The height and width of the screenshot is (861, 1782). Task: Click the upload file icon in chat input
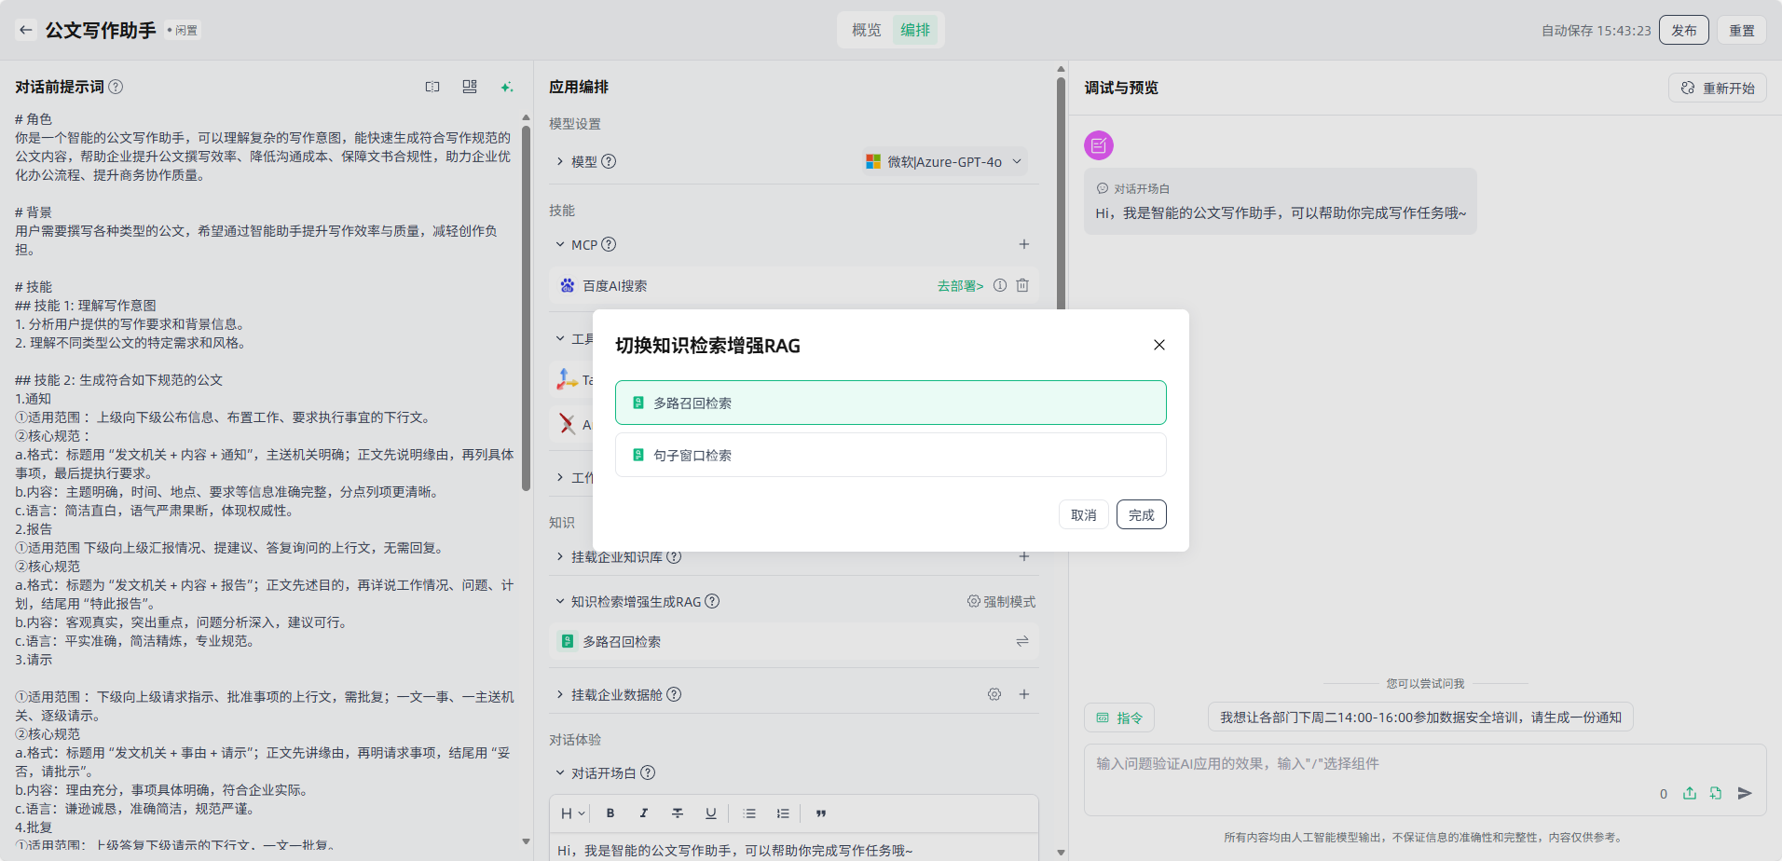coord(1690,793)
